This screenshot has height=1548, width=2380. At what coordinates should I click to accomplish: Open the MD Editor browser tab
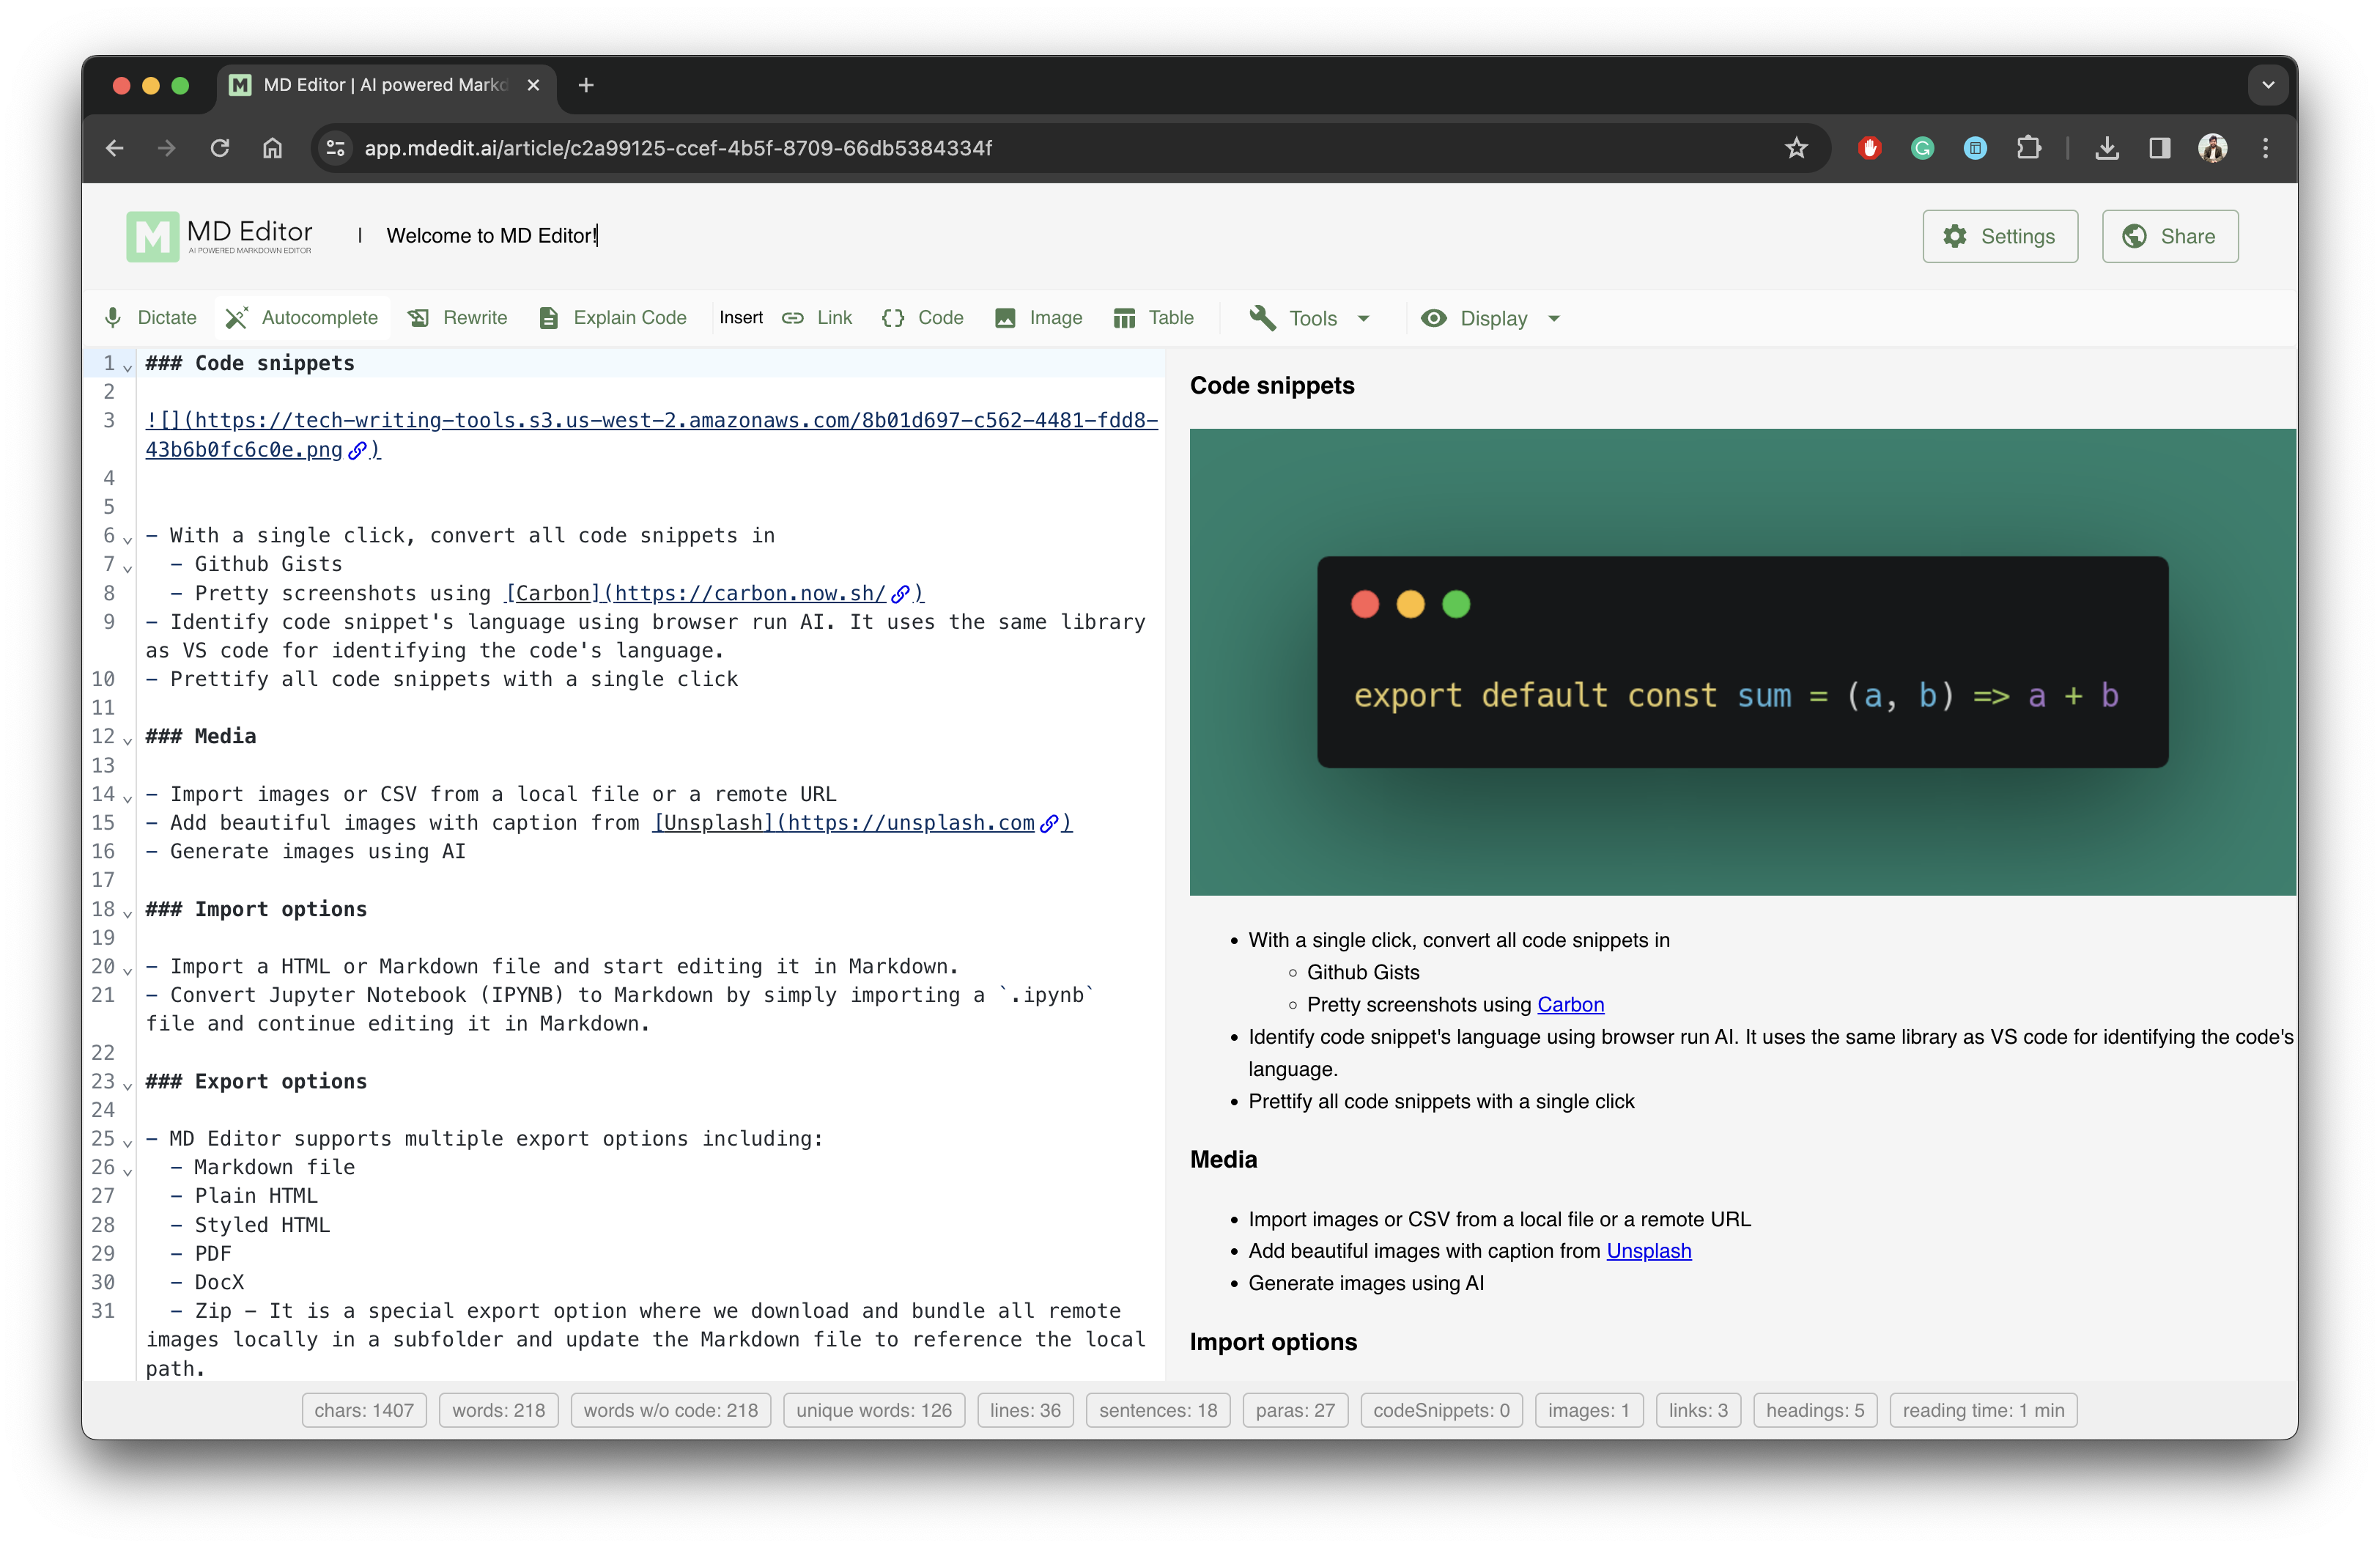[x=380, y=86]
